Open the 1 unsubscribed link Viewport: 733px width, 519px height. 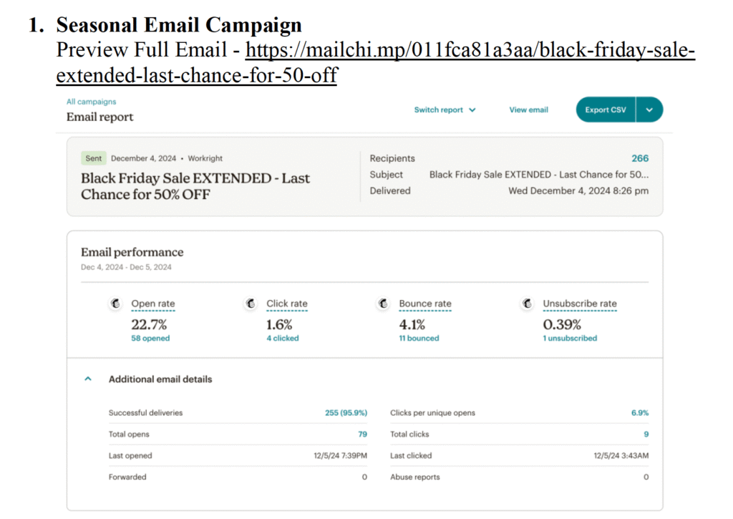[570, 338]
